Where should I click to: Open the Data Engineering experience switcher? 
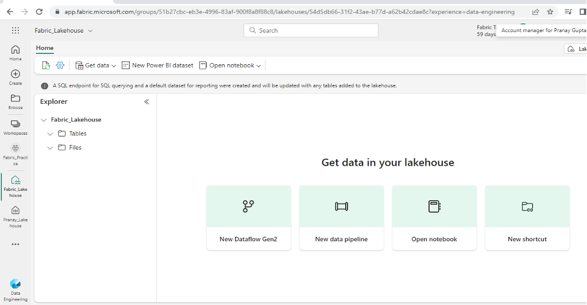pyautogui.click(x=16, y=290)
